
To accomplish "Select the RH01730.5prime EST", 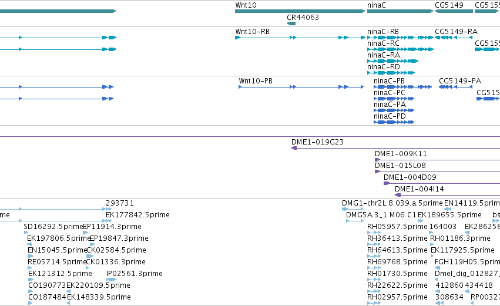I will point(397,274).
